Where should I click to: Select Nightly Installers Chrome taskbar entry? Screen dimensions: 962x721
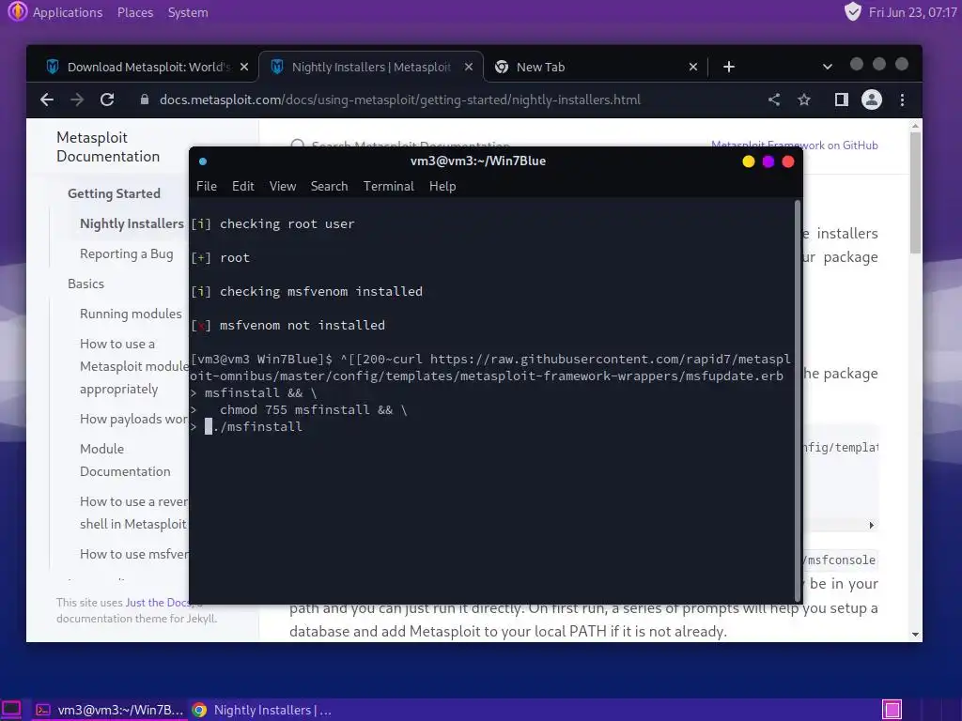click(x=262, y=710)
